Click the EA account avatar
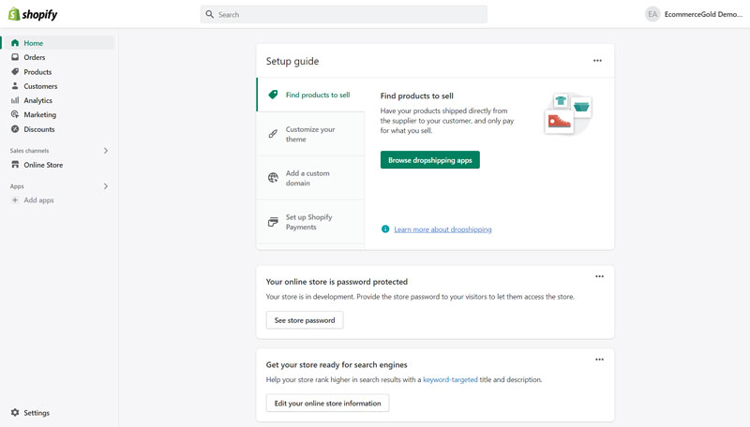The image size is (750, 427). point(652,14)
